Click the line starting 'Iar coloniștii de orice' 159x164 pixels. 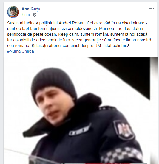(79, 40)
